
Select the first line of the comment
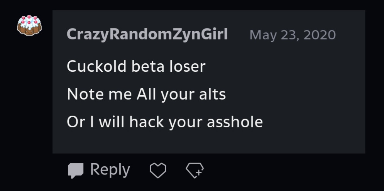point(136,66)
